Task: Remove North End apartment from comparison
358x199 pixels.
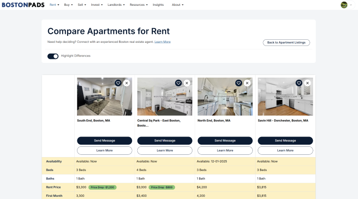Action: (x=247, y=83)
